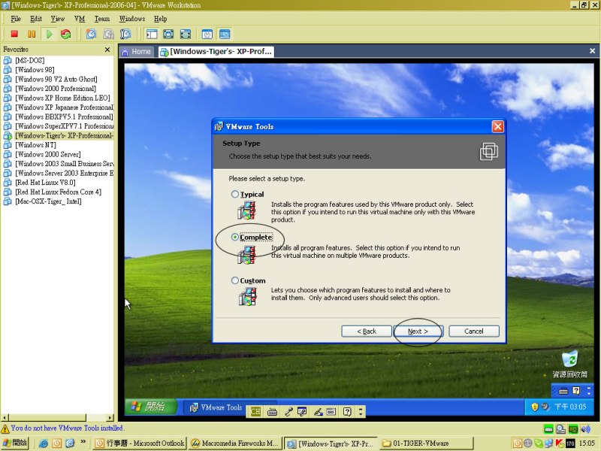Click the Quick Switch toolbar icon
The width and height of the screenshot is (601, 451).
tap(186, 34)
